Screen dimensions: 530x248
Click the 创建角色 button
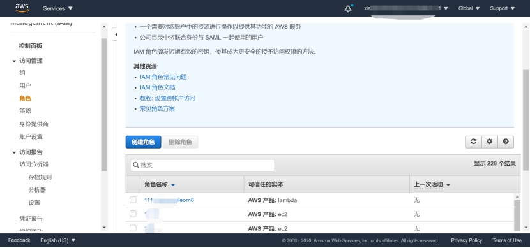click(x=143, y=142)
